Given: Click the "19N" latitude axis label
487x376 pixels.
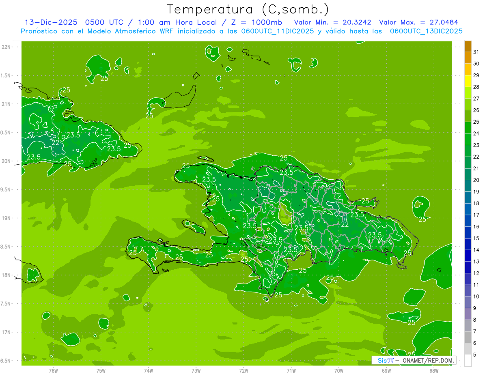Looking at the screenshot, I should coord(6,218).
